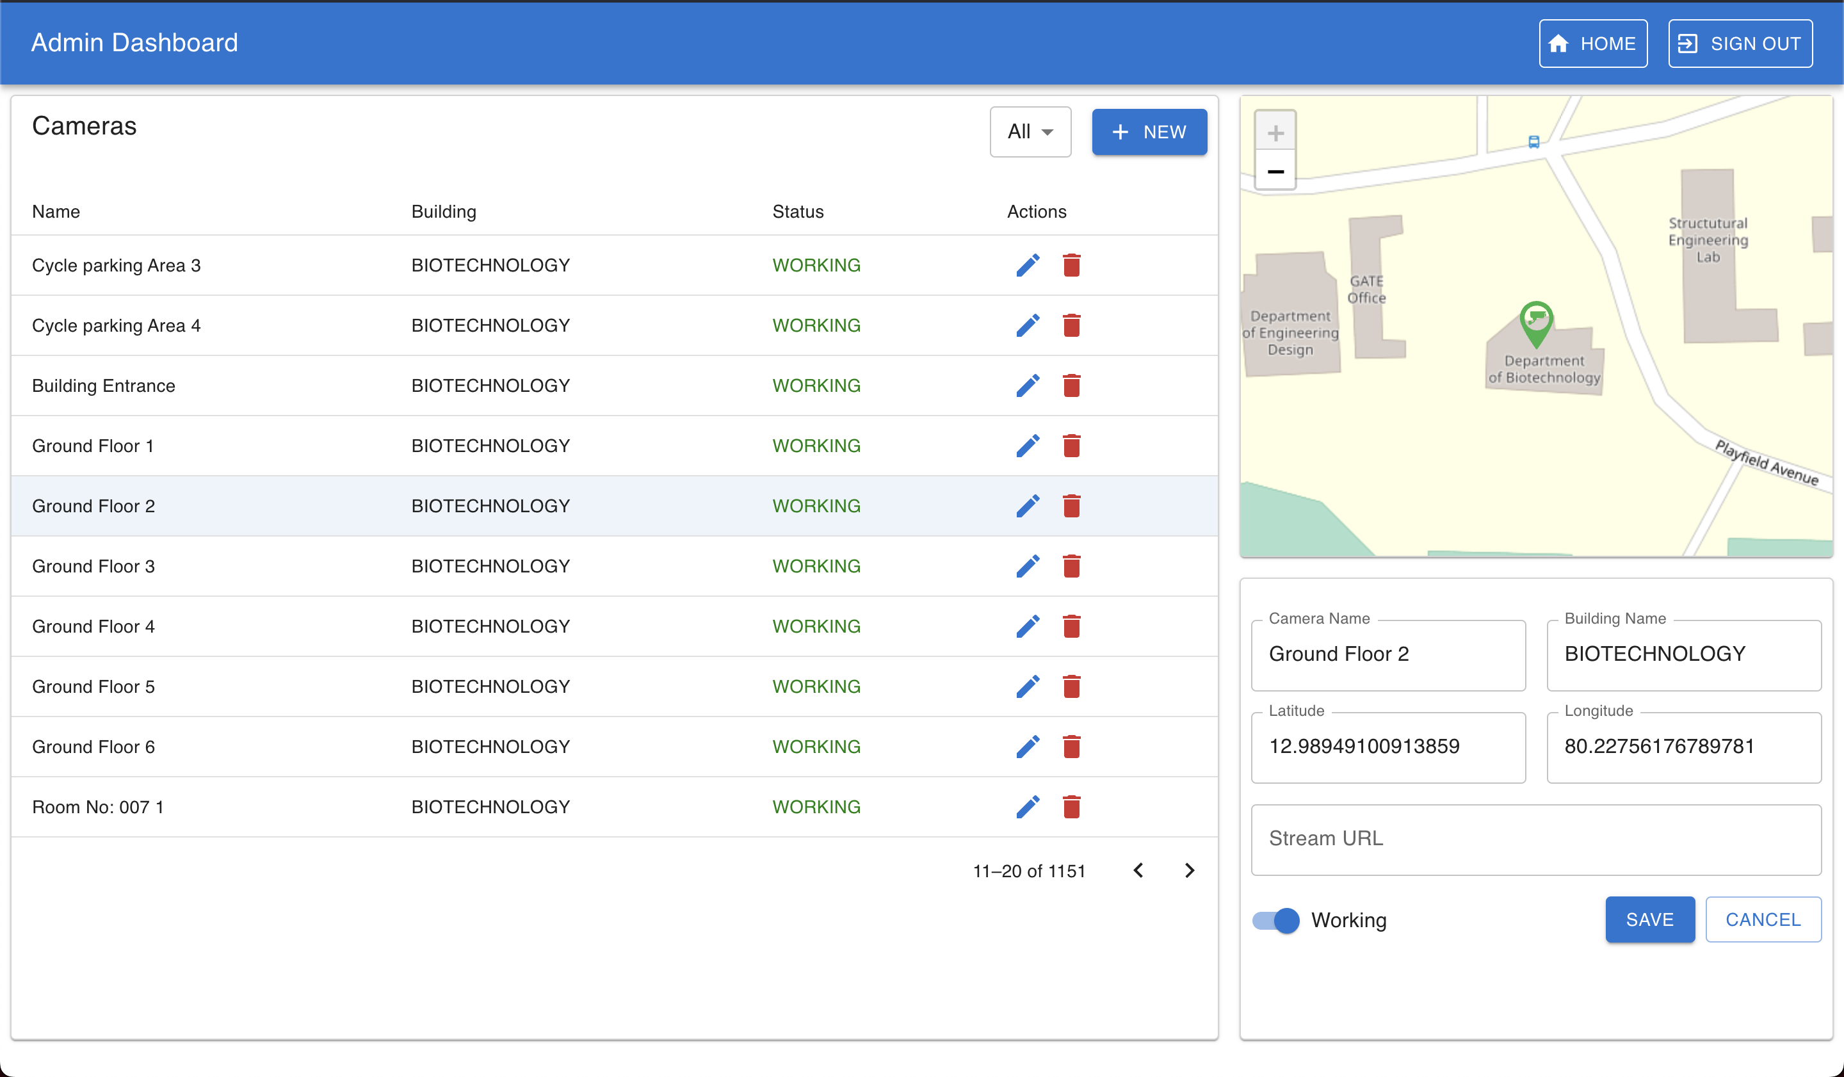
Task: Click pencil icon for Building Entrance row
Action: click(1028, 385)
